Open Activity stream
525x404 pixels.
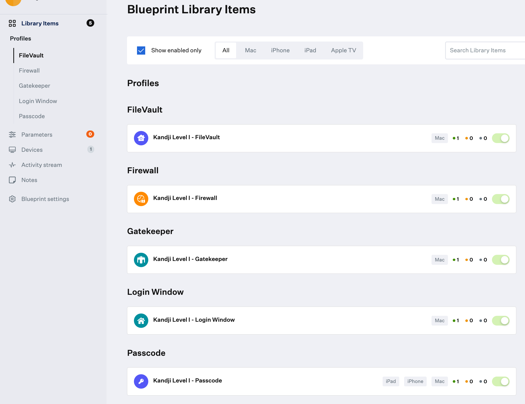(42, 165)
